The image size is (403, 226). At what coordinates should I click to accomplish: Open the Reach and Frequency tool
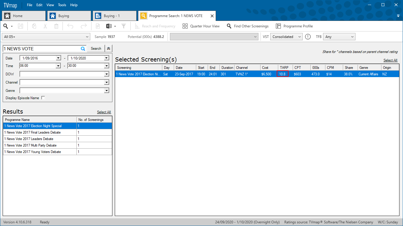[155, 26]
